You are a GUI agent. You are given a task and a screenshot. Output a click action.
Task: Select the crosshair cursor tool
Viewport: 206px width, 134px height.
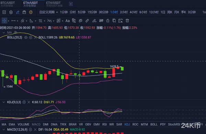coord(4,20)
